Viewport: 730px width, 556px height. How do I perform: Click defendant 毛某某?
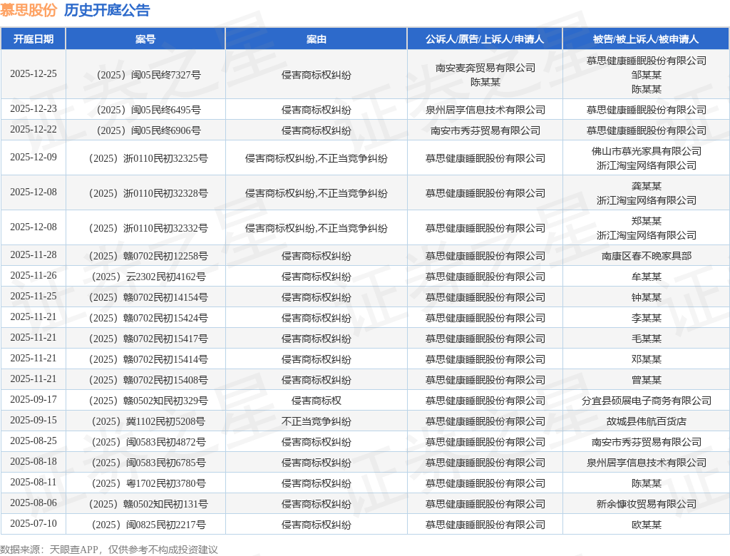pos(646,339)
